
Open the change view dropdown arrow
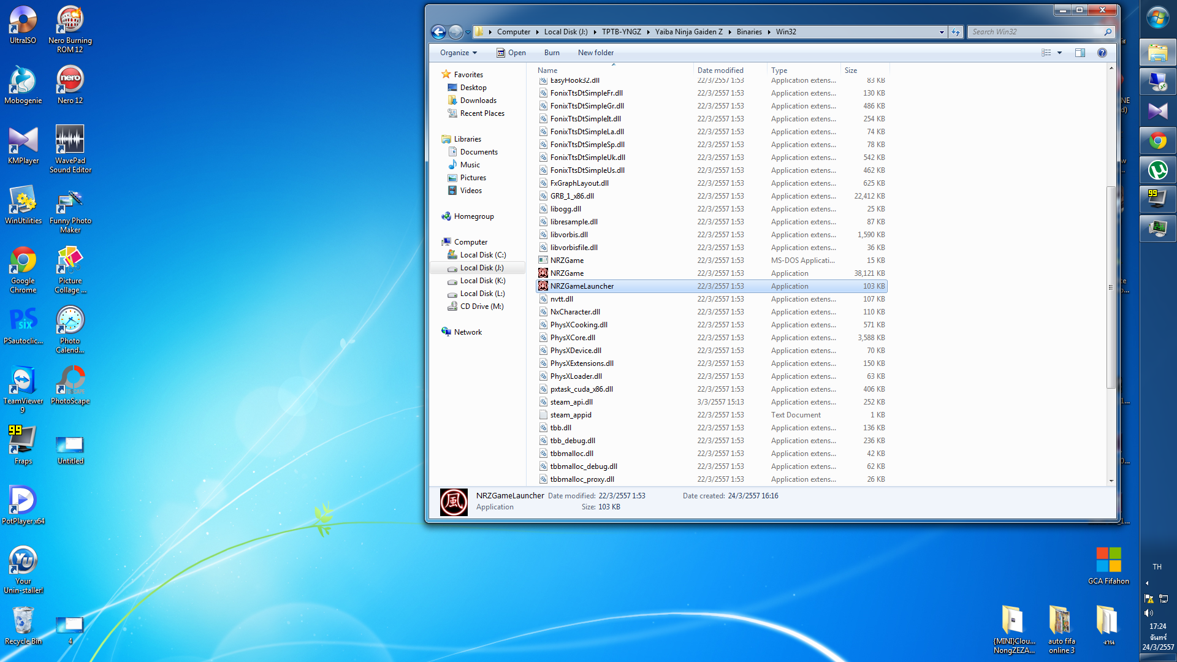(1059, 53)
